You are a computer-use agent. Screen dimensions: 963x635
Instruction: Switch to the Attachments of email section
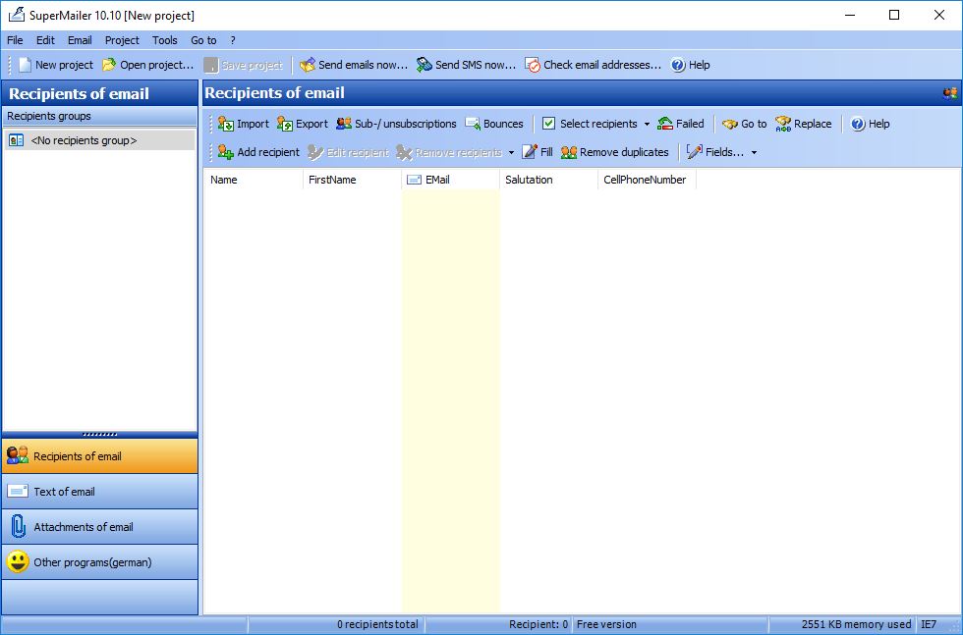tap(99, 527)
